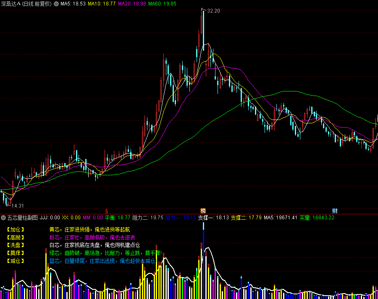Click the blue text starting with 蓝芯
Viewport: 378px width, 299px height.
coord(103,261)
